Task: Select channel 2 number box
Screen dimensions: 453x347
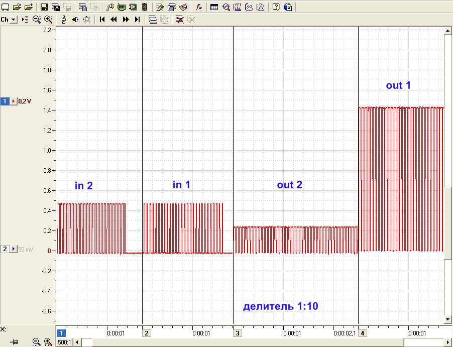Action: (x=5, y=249)
